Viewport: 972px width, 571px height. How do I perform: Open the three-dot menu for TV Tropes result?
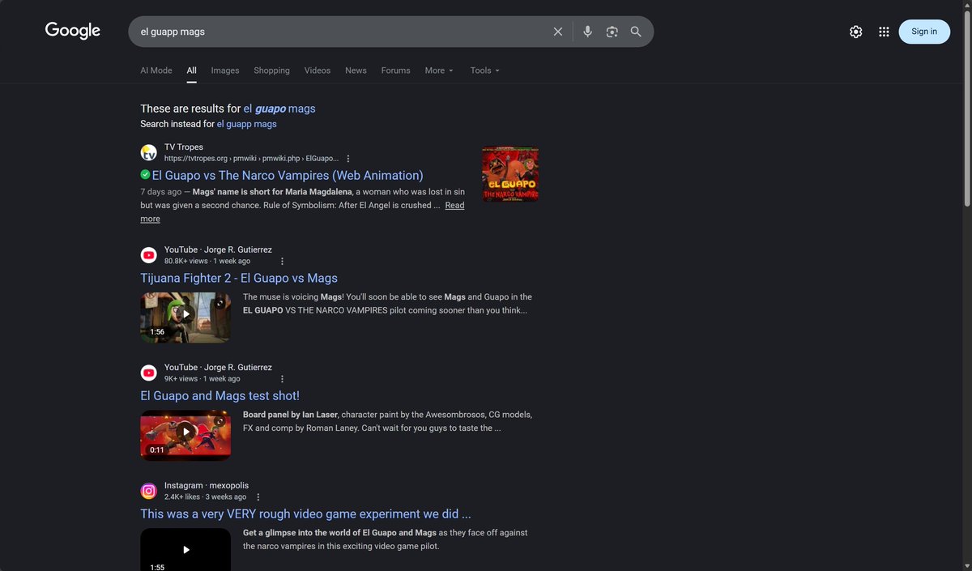(x=348, y=159)
